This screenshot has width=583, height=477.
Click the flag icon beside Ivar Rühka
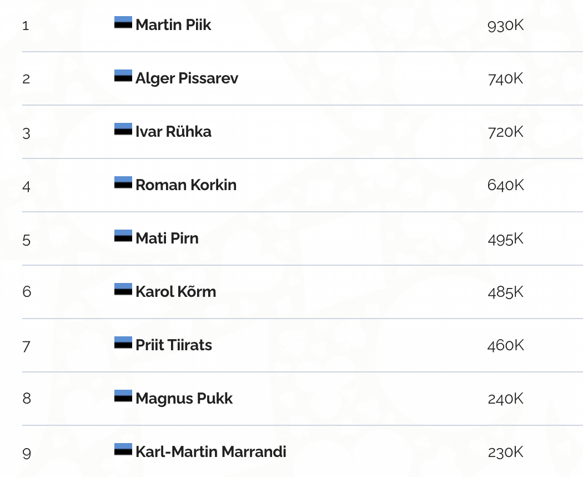pyautogui.click(x=123, y=129)
